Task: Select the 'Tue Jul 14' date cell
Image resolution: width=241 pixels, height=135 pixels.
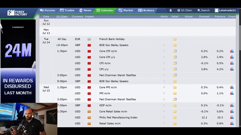Action: click(x=46, y=41)
